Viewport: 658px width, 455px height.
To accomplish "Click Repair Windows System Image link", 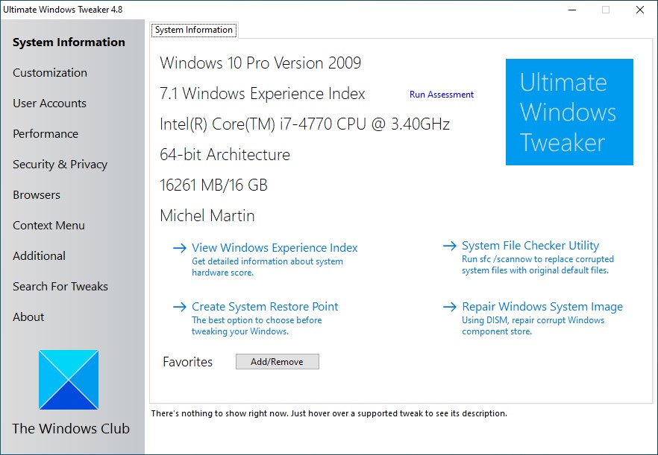I will coord(542,307).
